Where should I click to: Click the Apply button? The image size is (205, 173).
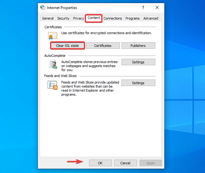coord(151,163)
